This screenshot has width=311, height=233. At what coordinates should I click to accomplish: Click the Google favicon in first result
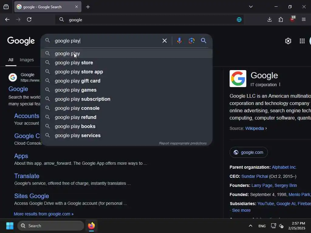[x=13, y=77]
